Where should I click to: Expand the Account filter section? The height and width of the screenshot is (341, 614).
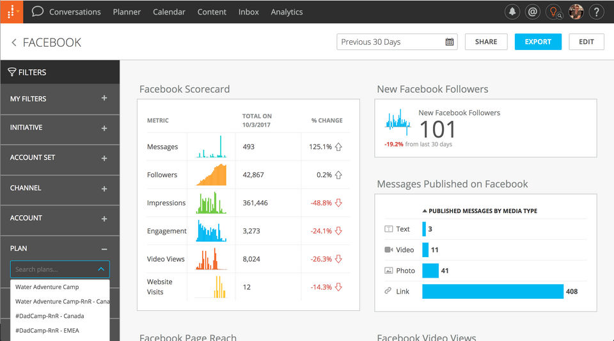pyautogui.click(x=104, y=218)
